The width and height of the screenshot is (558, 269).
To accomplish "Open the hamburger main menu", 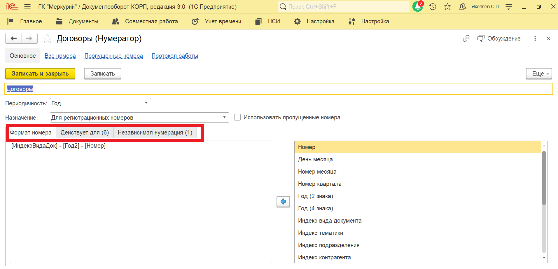I will pos(27,6).
